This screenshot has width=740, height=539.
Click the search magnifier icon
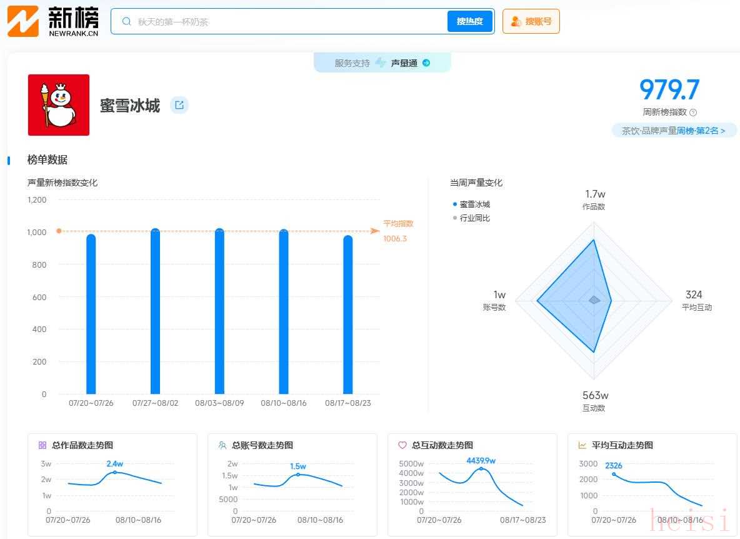click(126, 21)
